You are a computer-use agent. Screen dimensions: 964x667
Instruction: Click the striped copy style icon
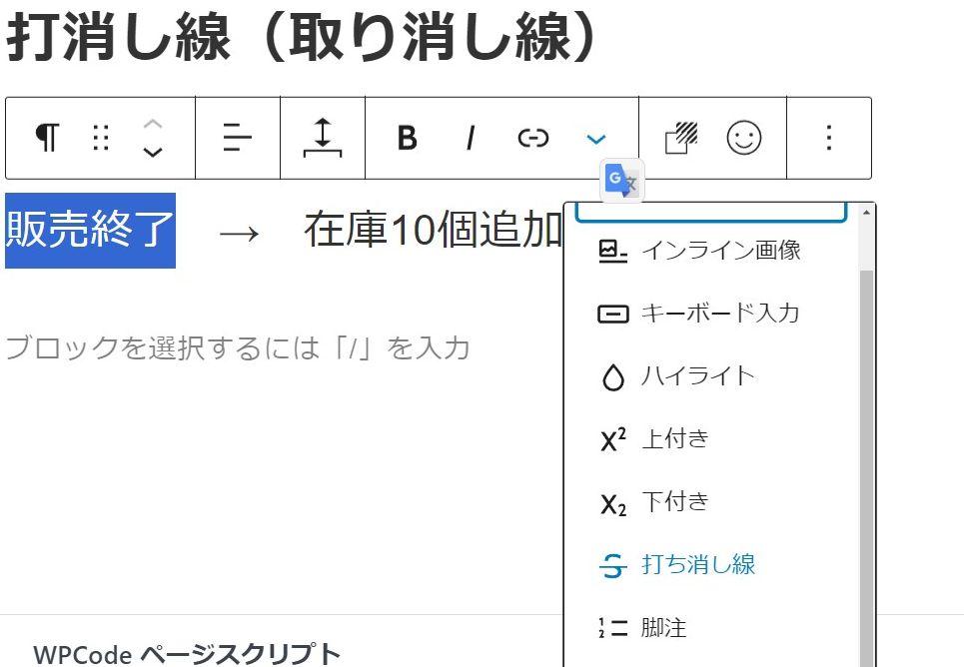tap(682, 138)
